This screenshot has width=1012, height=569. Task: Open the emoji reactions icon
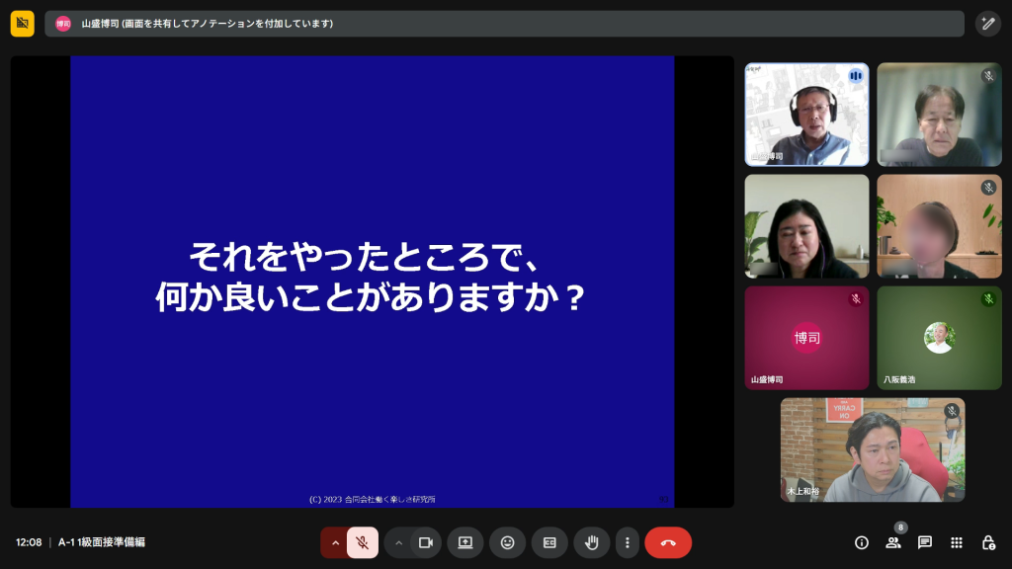point(507,542)
